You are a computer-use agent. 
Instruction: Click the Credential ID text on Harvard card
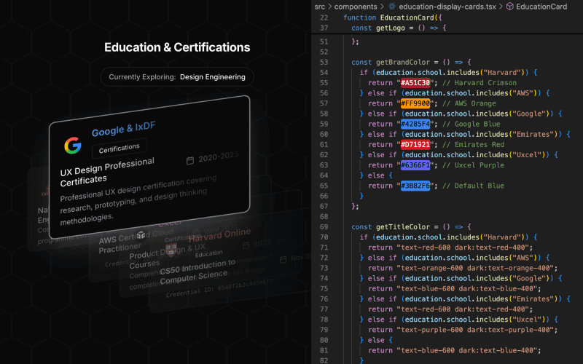coord(219,288)
